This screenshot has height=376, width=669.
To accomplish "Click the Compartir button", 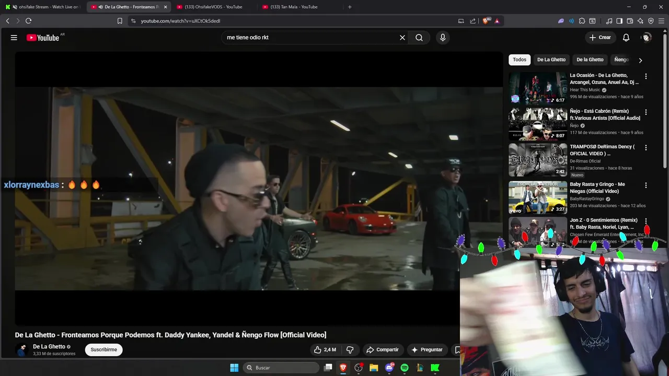I will coord(382,350).
